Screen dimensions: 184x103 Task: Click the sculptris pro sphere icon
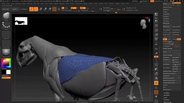59,9
